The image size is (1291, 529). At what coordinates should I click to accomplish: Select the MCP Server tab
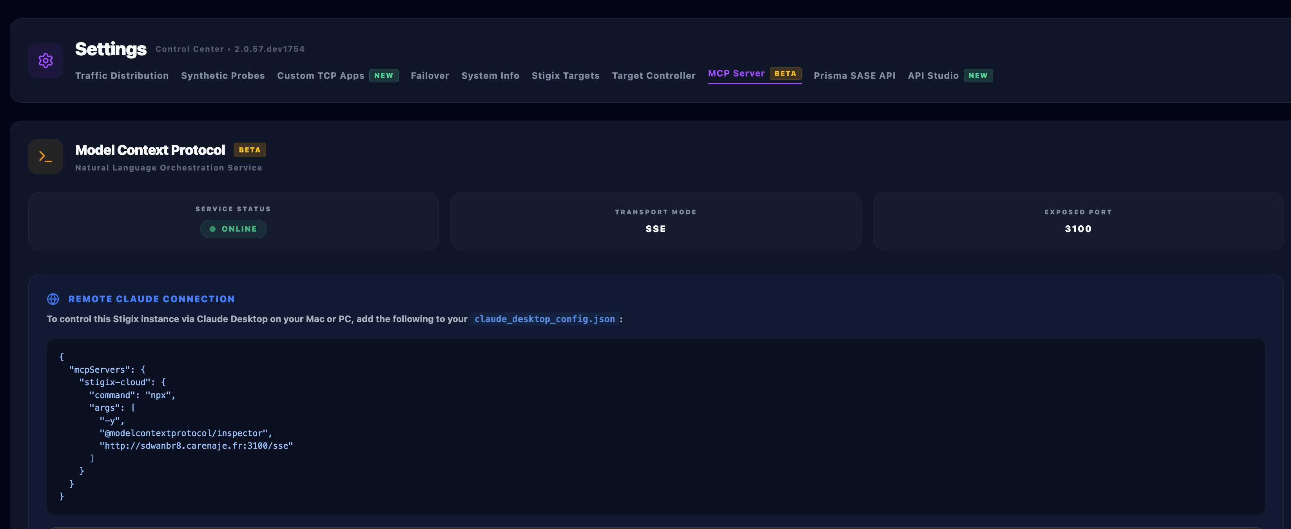tap(736, 74)
